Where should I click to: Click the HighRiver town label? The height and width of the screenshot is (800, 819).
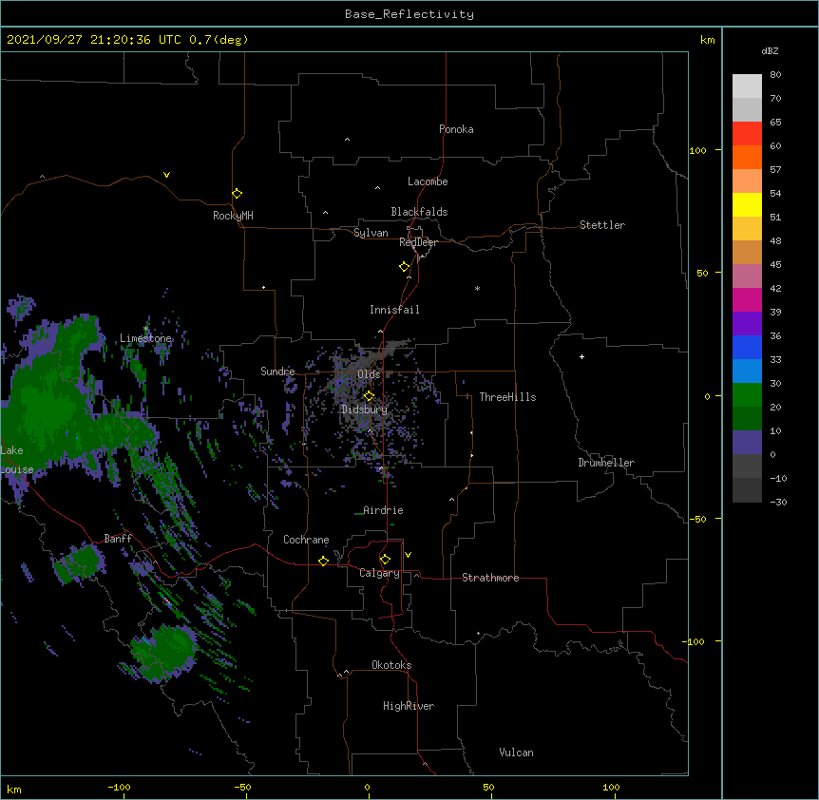pos(409,706)
